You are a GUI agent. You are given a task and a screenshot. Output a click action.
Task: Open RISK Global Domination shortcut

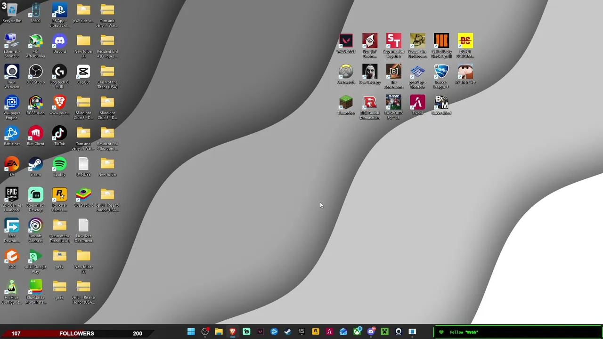370,107
